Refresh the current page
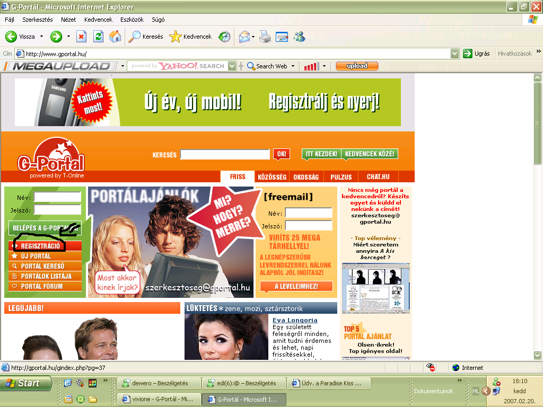 tap(98, 37)
